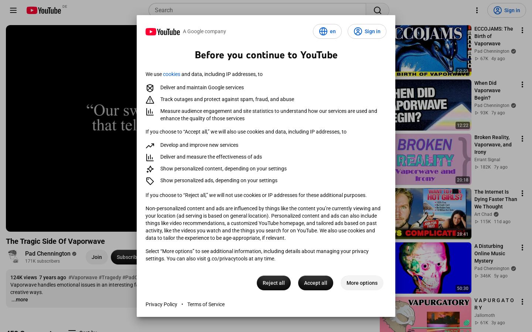Click the search magnifier button
This screenshot has height=332, width=532.
coord(377,10)
